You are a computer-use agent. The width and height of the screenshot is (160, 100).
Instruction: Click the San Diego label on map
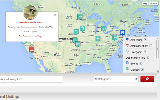[34, 58]
